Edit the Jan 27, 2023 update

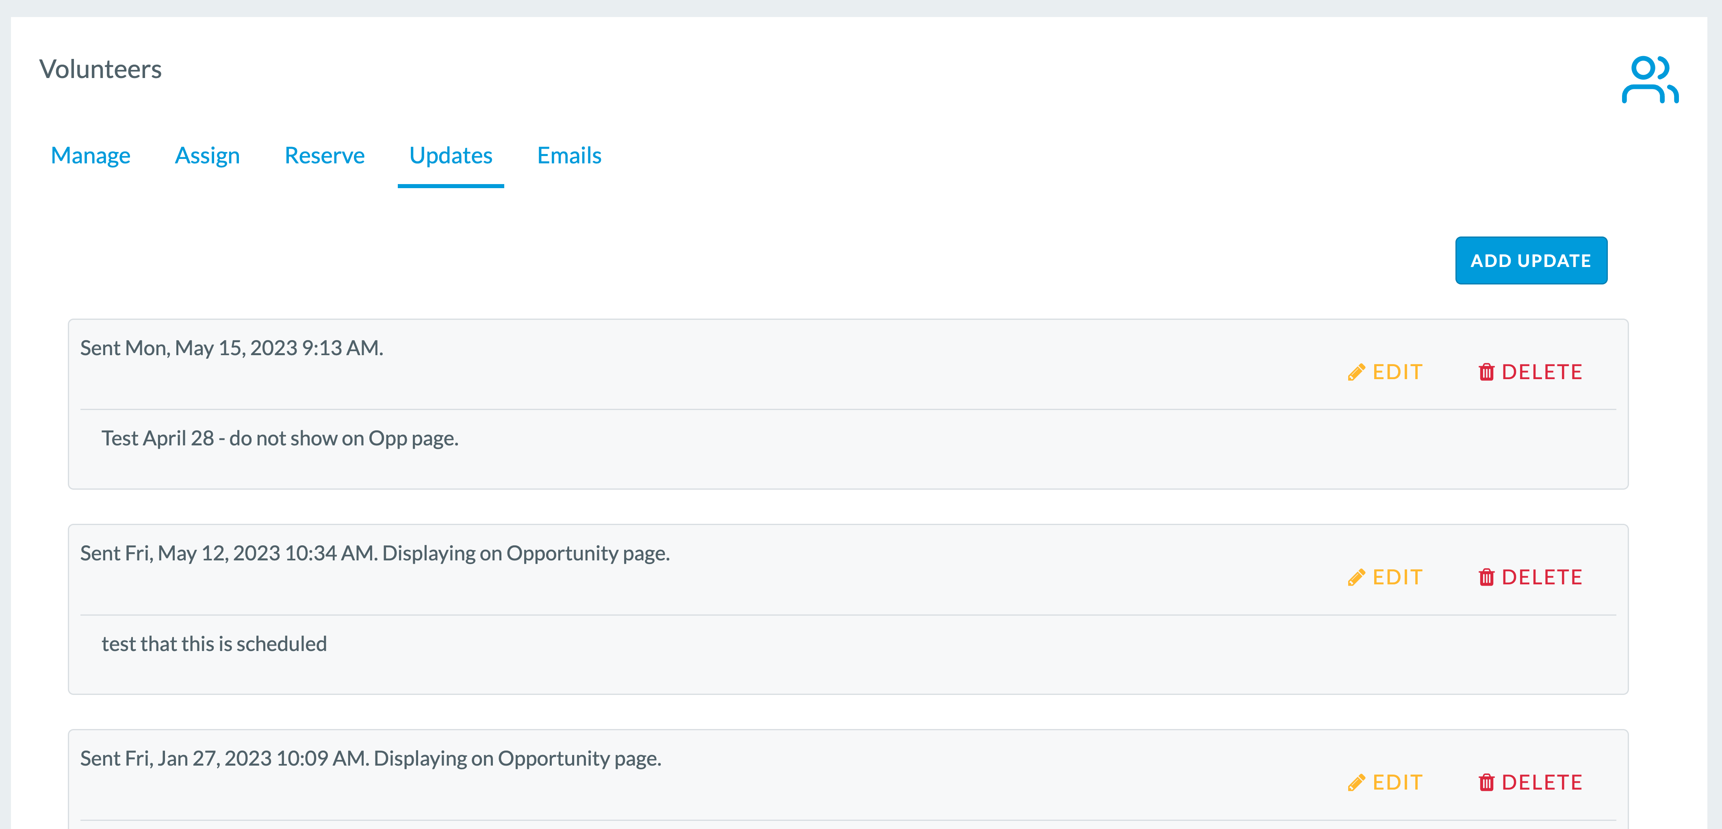coord(1384,782)
